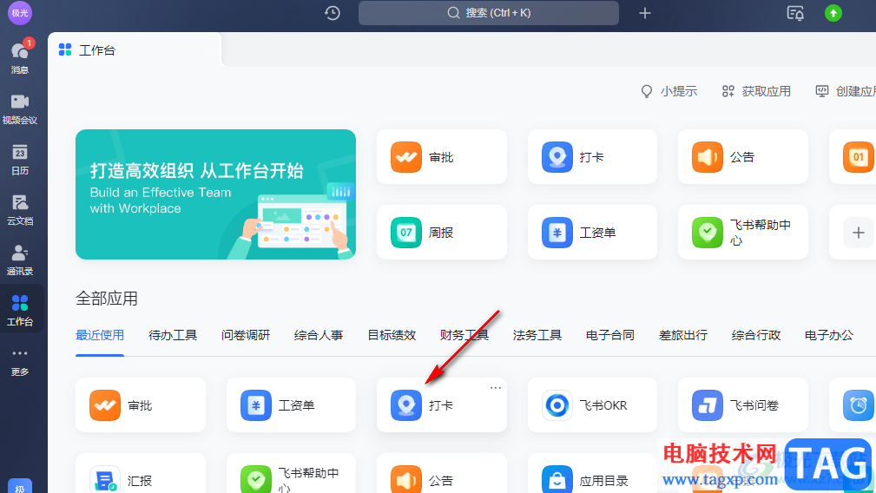Open 应用目录 app directory
The height and width of the screenshot is (493, 876).
pyautogui.click(x=592, y=473)
